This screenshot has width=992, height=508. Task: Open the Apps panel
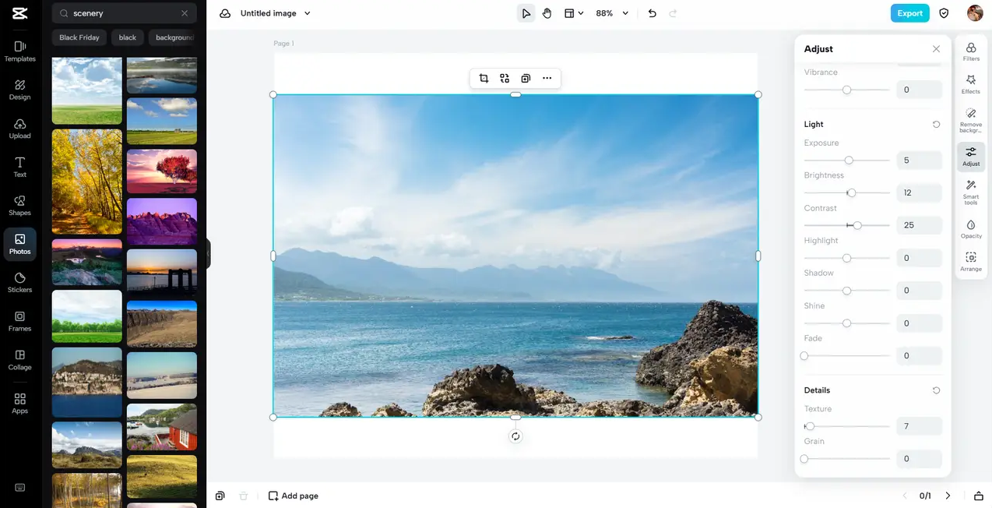click(x=20, y=404)
